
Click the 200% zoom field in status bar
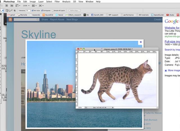click(80, 108)
